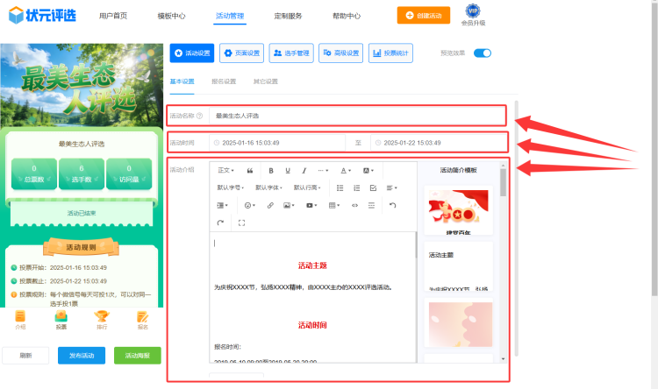Click the 活动设置 button
658x389 pixels.
pos(192,53)
